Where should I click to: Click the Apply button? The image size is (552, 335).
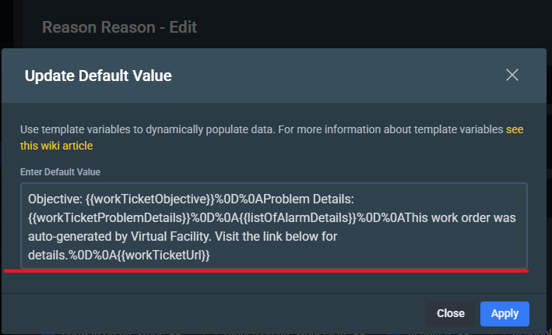[505, 313]
